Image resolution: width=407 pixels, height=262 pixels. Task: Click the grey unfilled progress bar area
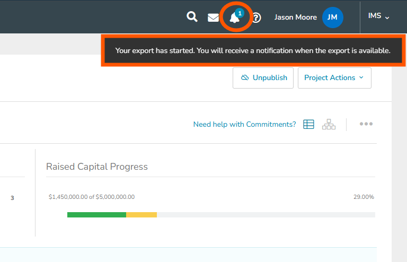click(x=265, y=215)
